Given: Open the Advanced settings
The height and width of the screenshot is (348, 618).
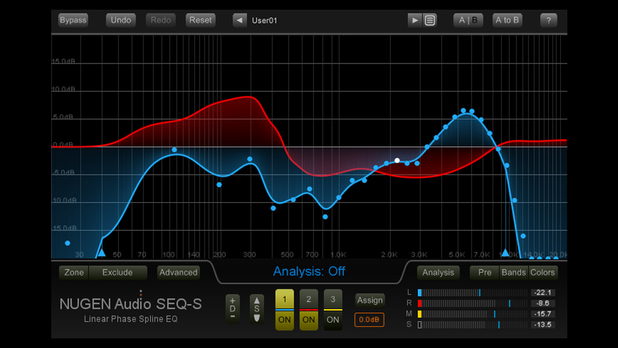Looking at the screenshot, I should pos(179,273).
